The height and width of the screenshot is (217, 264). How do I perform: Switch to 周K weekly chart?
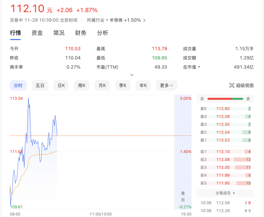pyautogui.click(x=82, y=86)
